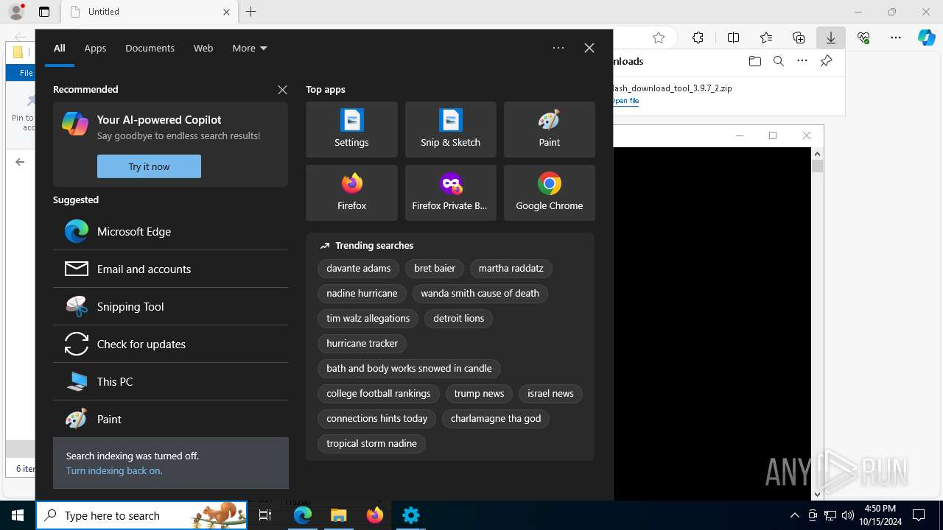The width and height of the screenshot is (943, 530).
Task: Search trending 'bret baier'
Action: (435, 269)
